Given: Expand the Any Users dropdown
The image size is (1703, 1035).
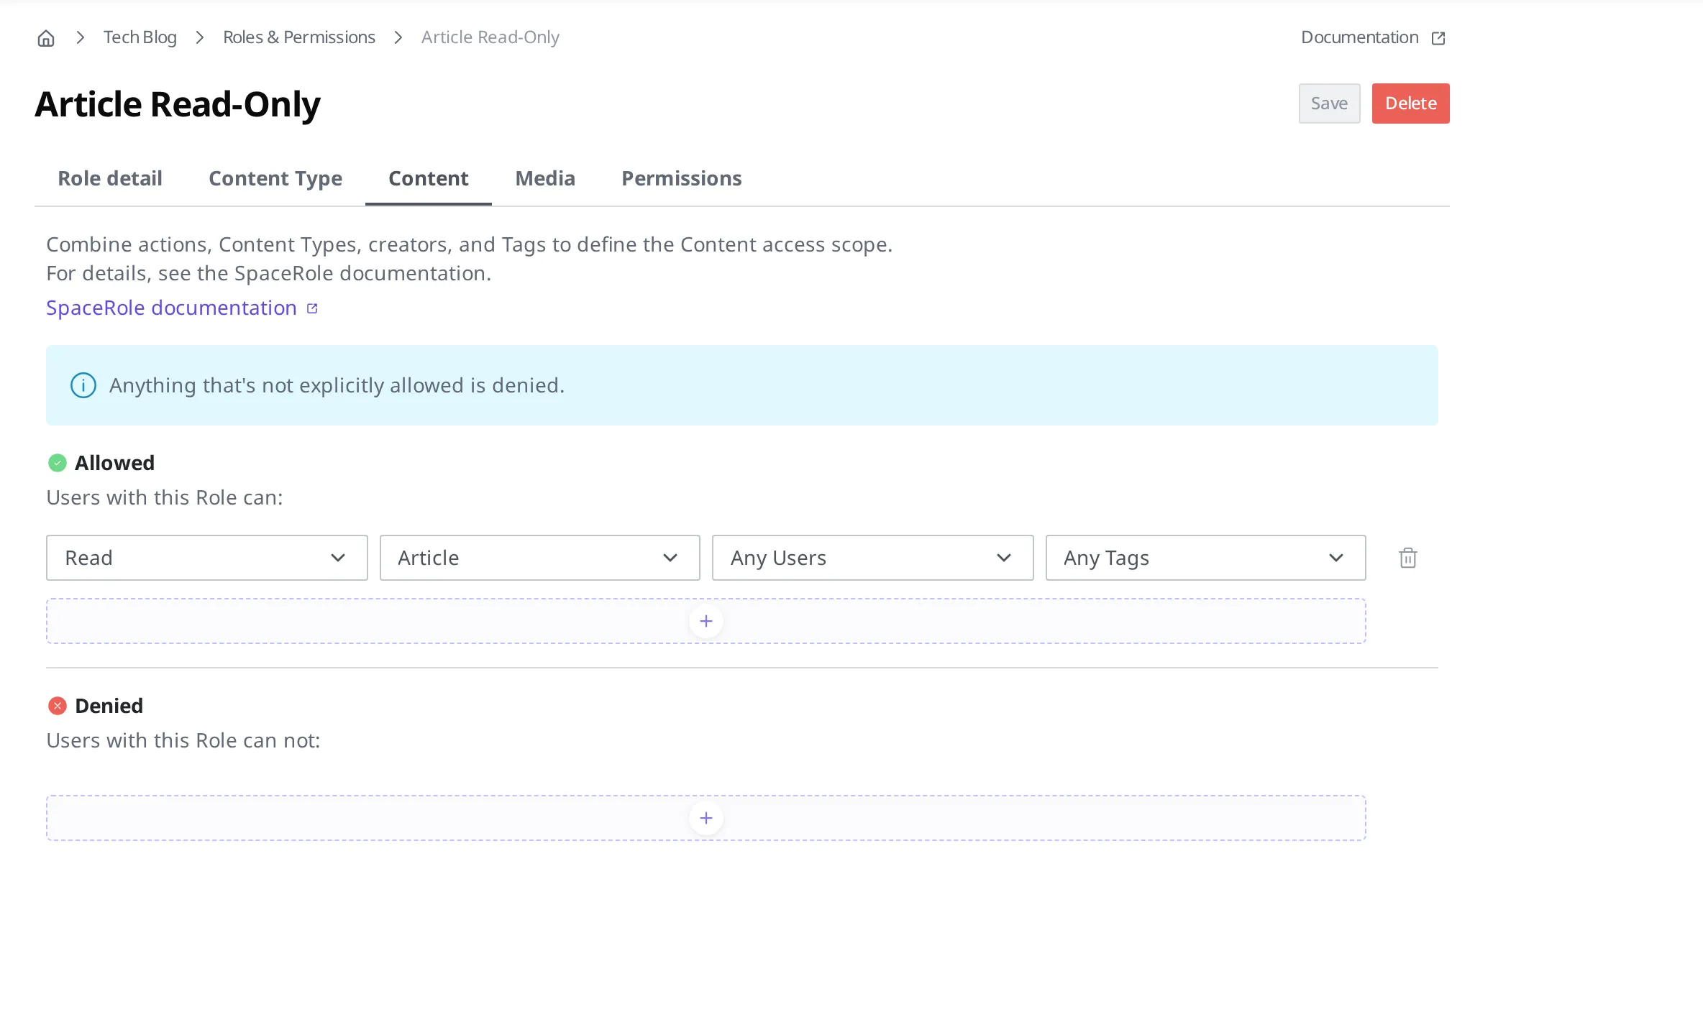Looking at the screenshot, I should coord(872,558).
